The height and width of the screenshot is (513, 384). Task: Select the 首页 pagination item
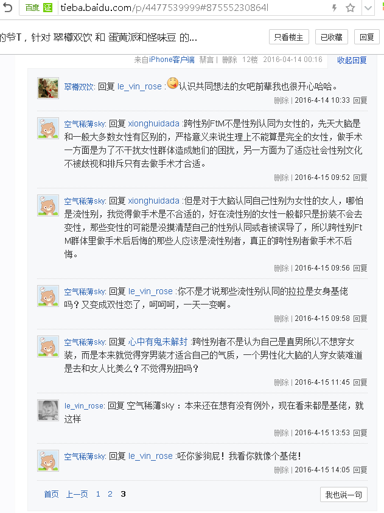(51, 494)
